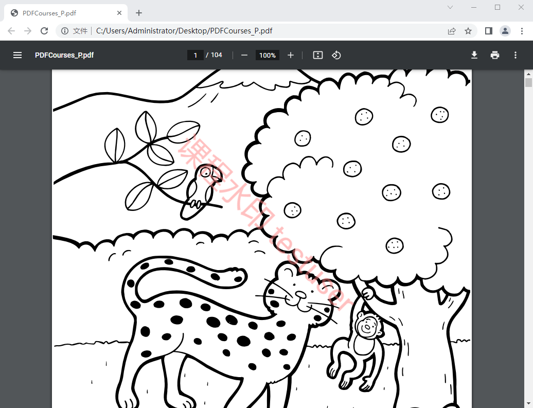Bookmark this page with the star icon

tap(468, 31)
